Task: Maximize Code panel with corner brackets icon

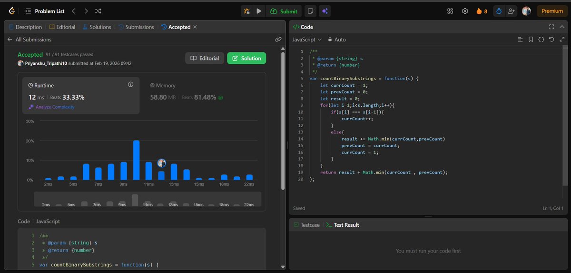Action: (x=551, y=27)
